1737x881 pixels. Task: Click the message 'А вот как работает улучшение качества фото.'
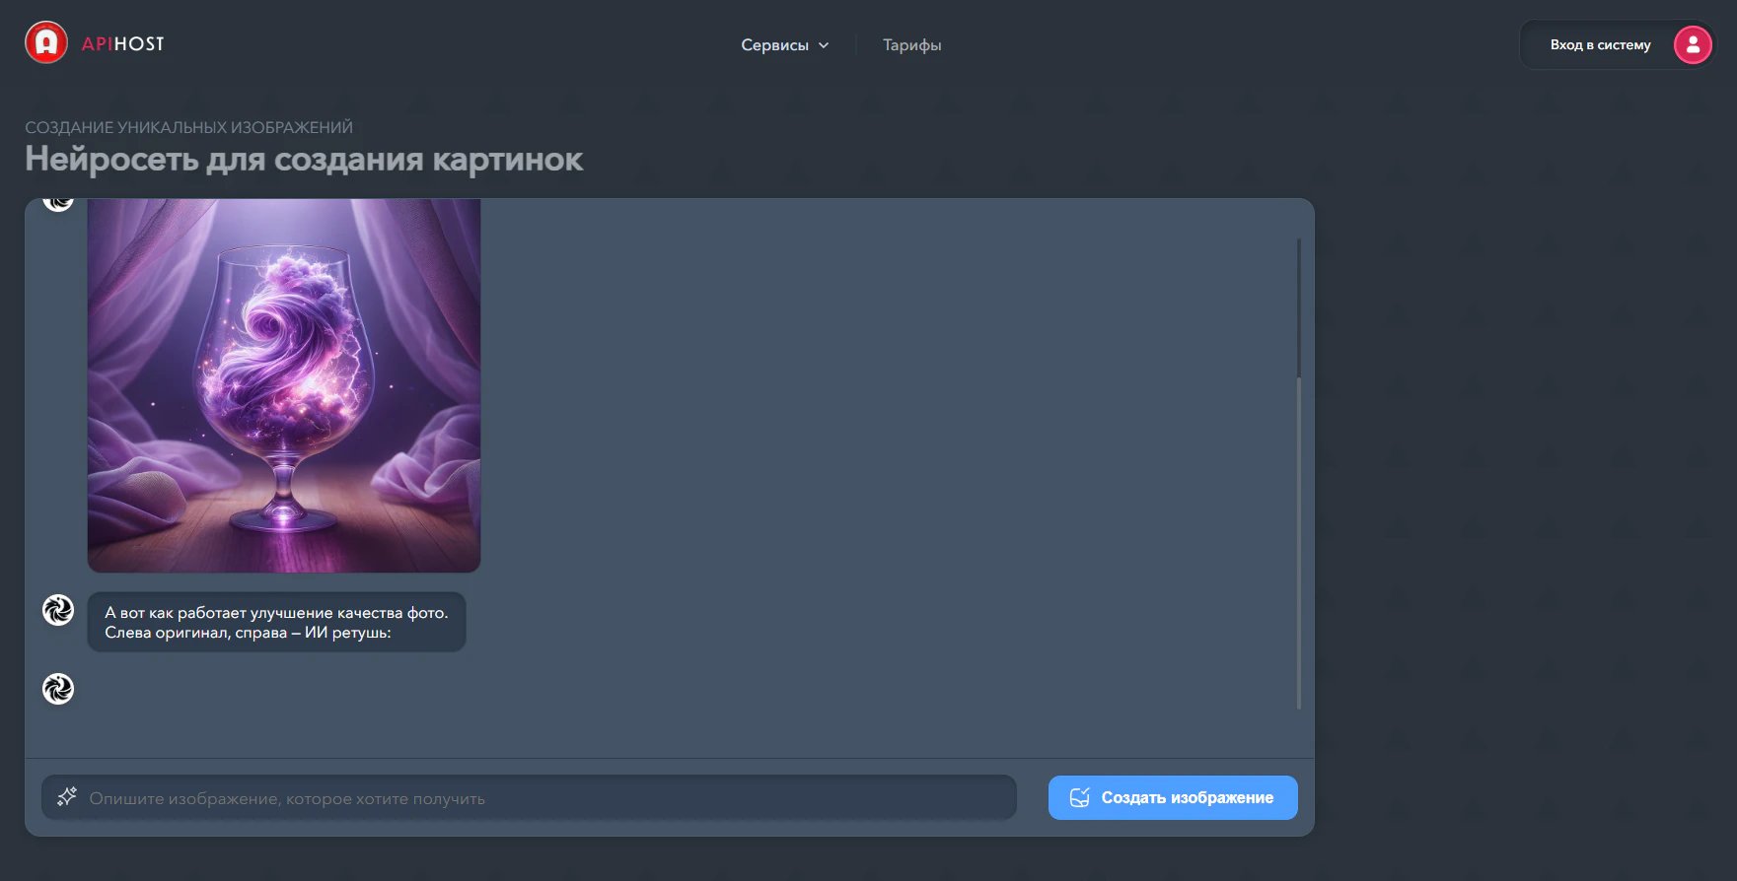click(276, 622)
